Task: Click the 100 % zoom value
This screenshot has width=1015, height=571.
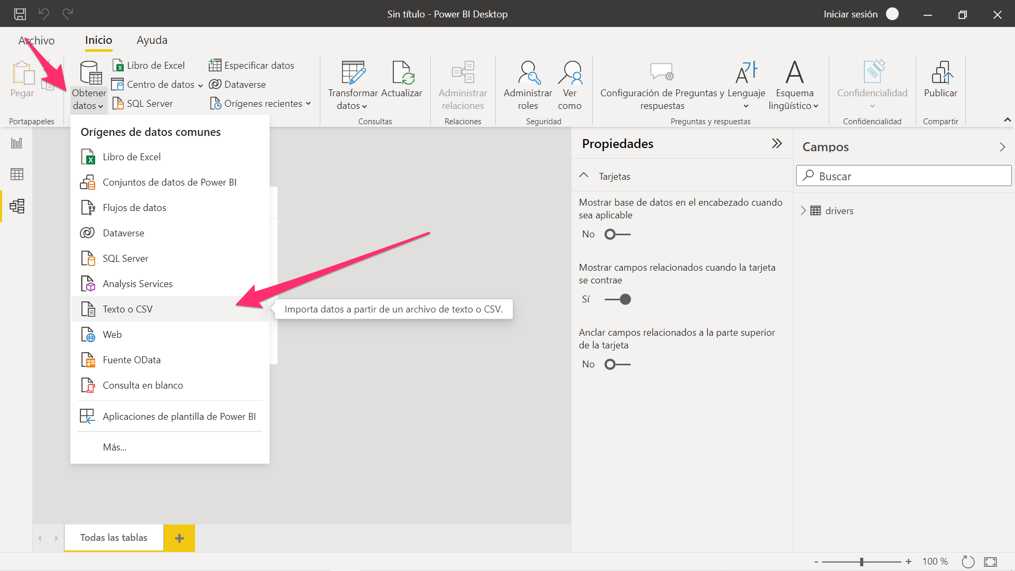Action: point(935,561)
